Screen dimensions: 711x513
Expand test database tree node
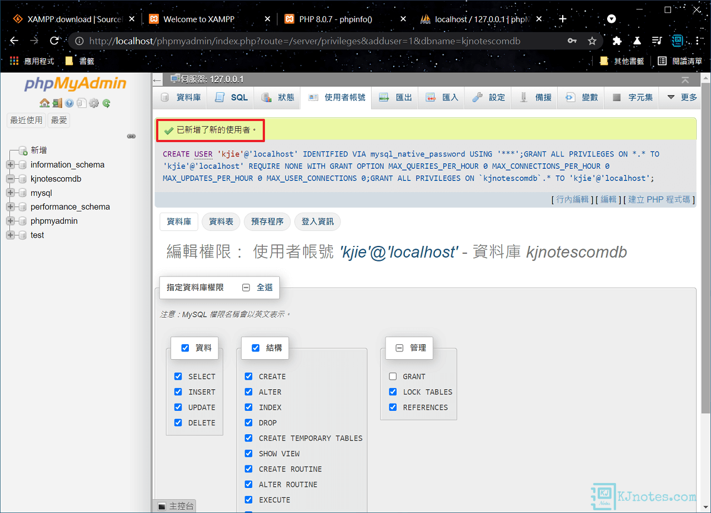(x=11, y=235)
